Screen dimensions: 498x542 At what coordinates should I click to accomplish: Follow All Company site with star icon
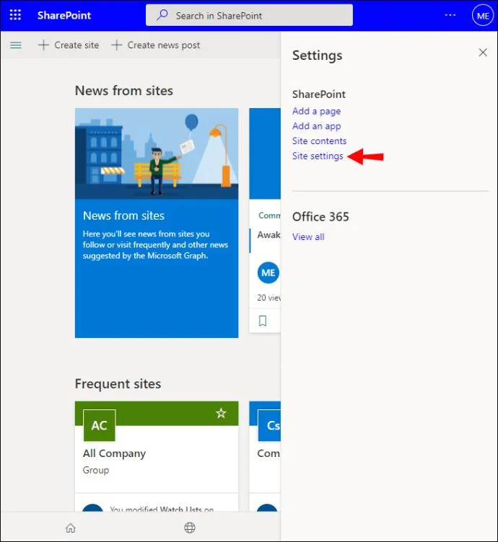(x=221, y=413)
